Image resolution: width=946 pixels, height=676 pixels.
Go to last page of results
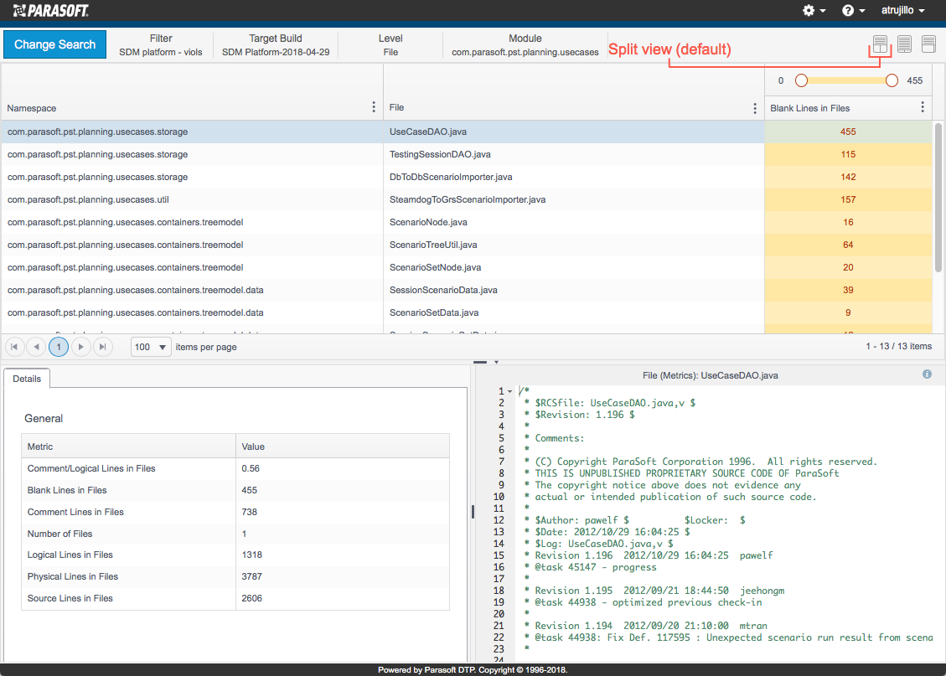pyautogui.click(x=102, y=347)
